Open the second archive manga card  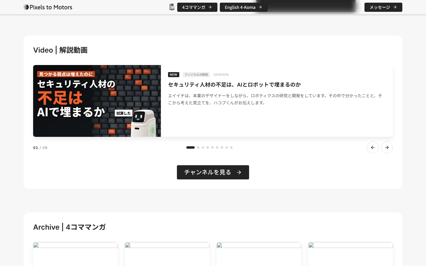pos(167,254)
